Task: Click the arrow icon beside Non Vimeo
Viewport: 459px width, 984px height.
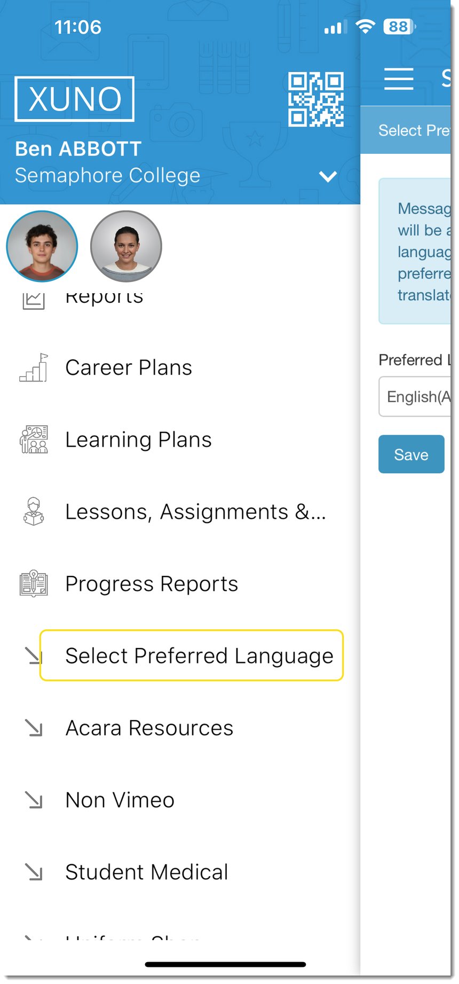Action: [34, 800]
